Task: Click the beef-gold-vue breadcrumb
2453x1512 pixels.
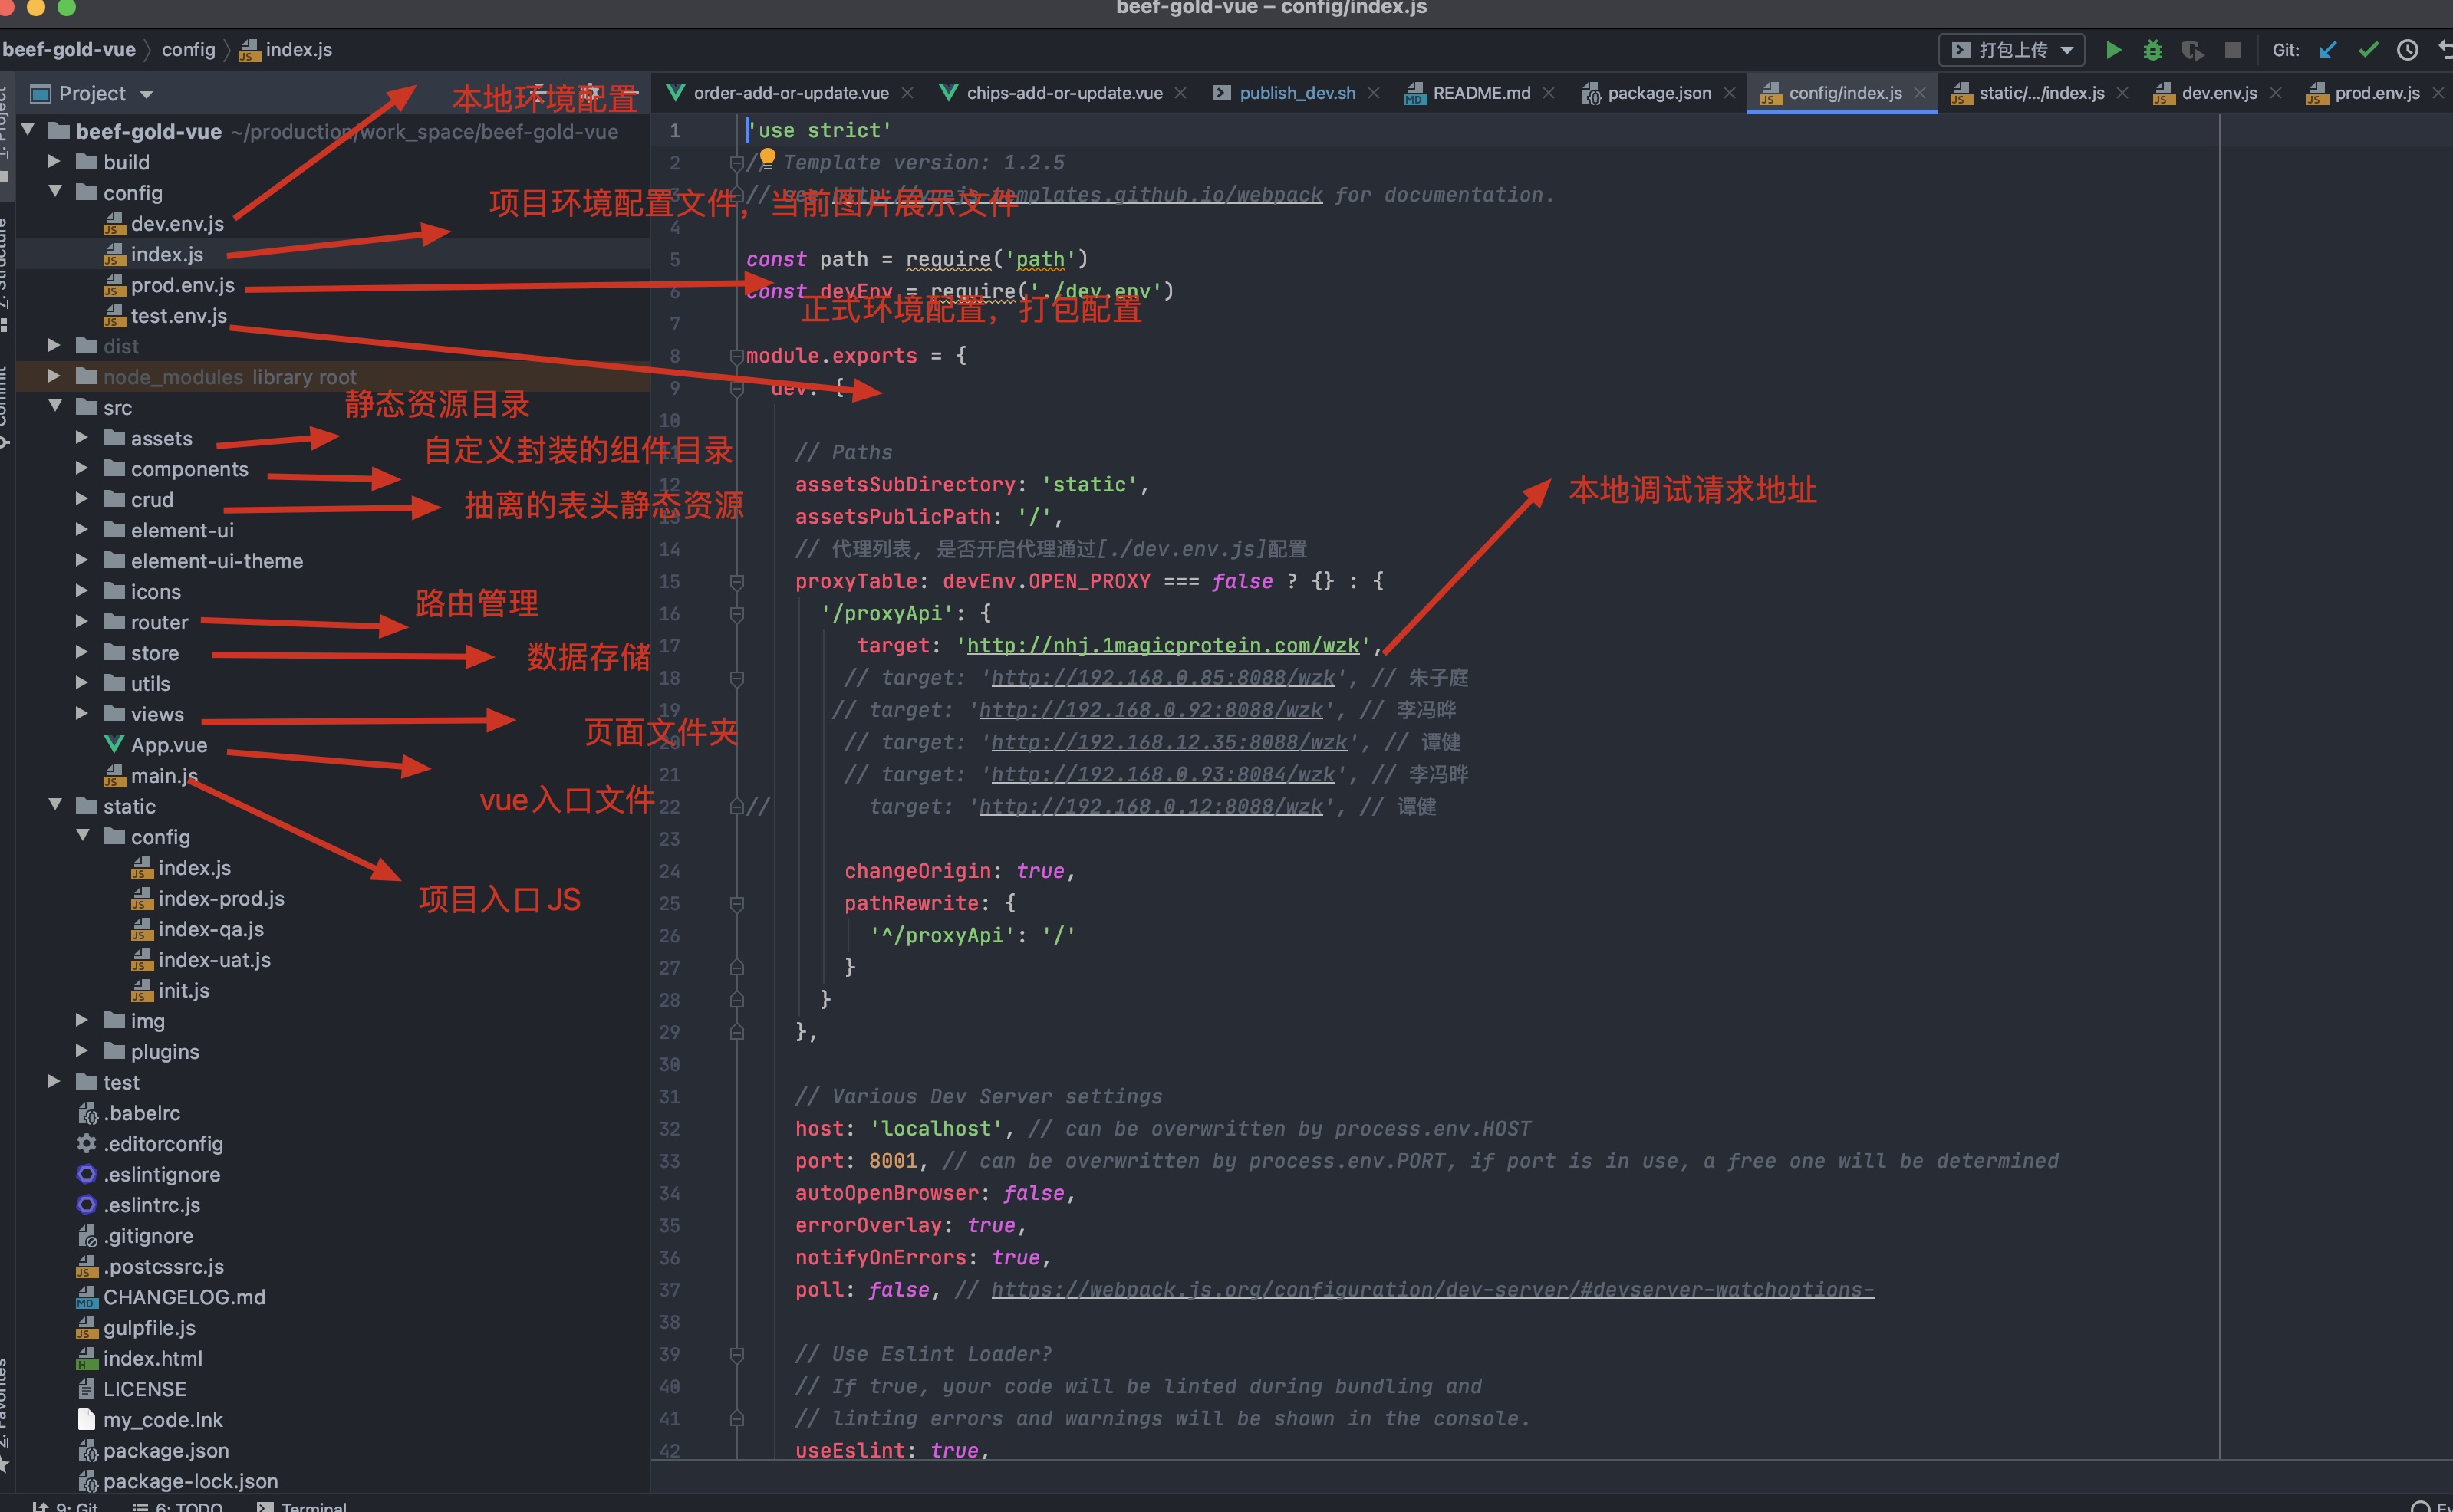Action: click(x=68, y=50)
